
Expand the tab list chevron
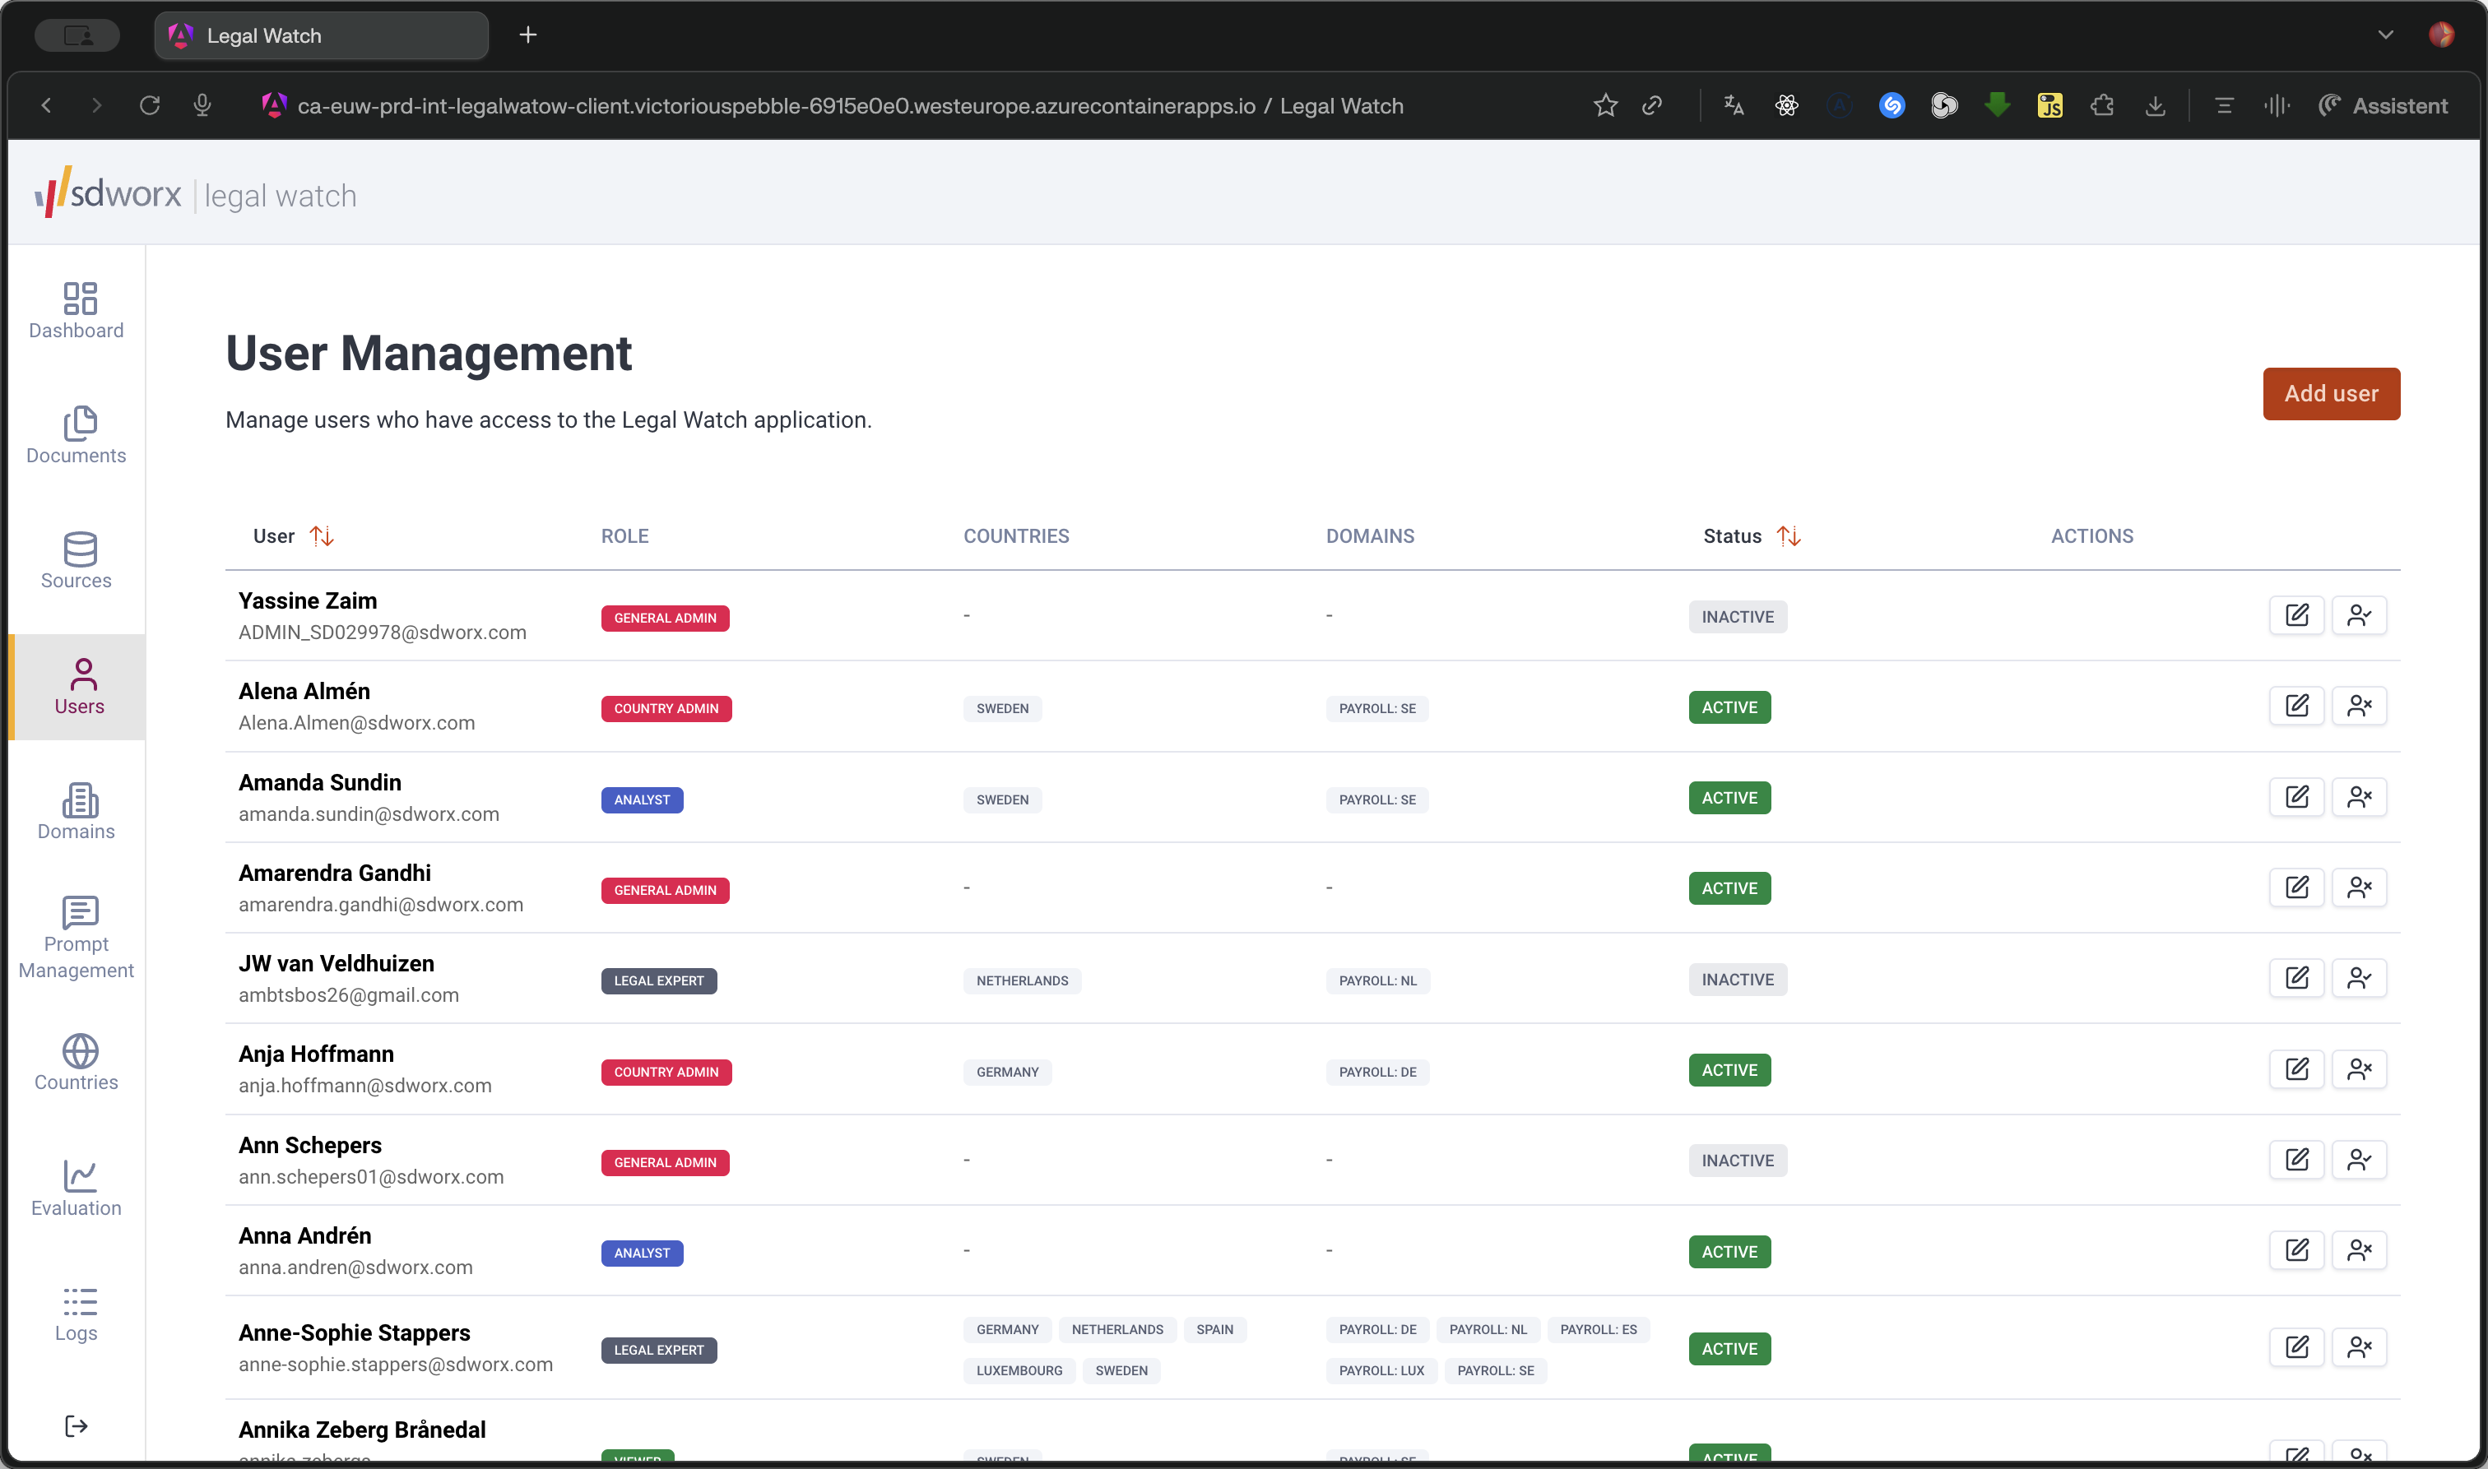click(x=2385, y=35)
